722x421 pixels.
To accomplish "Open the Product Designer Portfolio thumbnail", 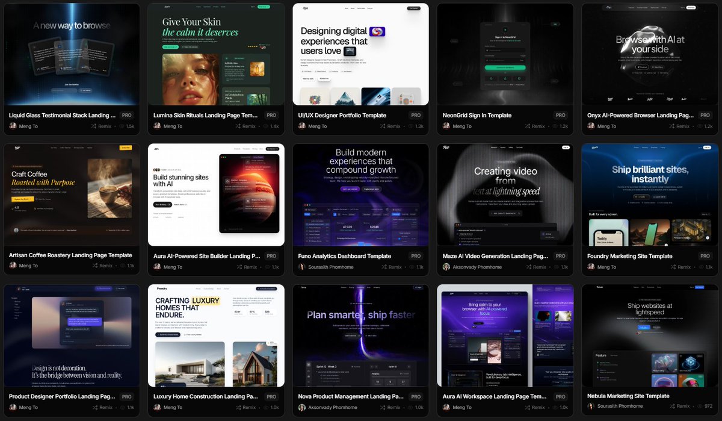I will coord(72,335).
